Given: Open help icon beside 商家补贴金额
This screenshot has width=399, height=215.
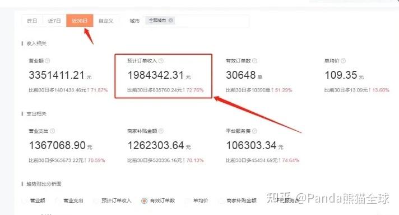Looking at the screenshot, I should (161, 131).
